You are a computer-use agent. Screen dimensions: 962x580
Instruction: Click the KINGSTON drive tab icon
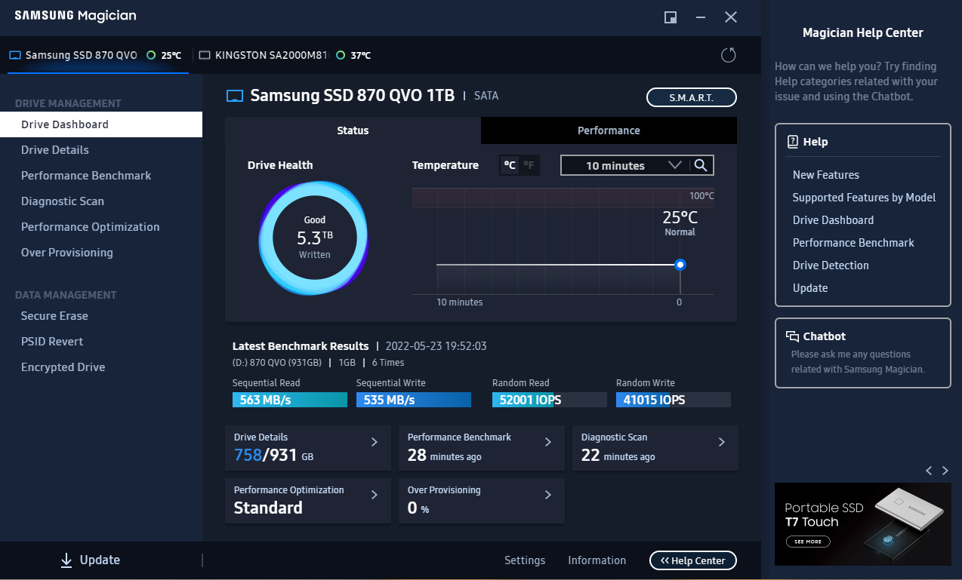205,55
